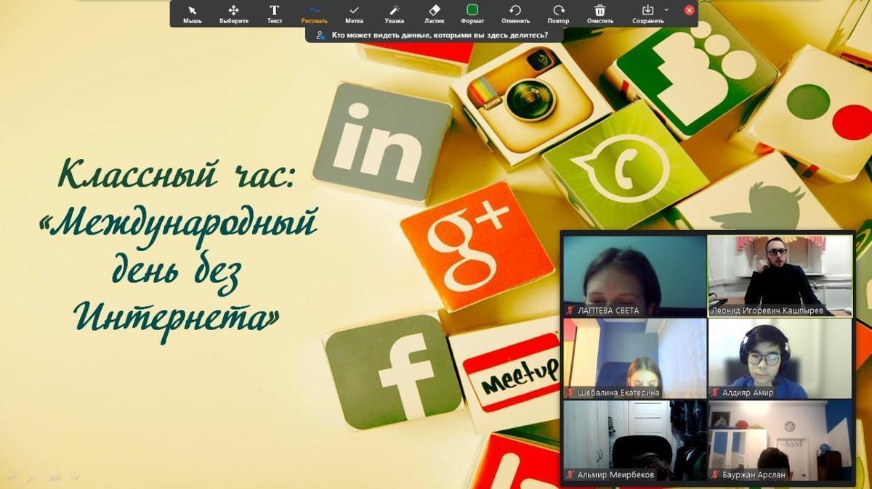Viewport: 872px width, 489px height.
Task: Go to next slide using faint arrow icon
Action: 75,477
